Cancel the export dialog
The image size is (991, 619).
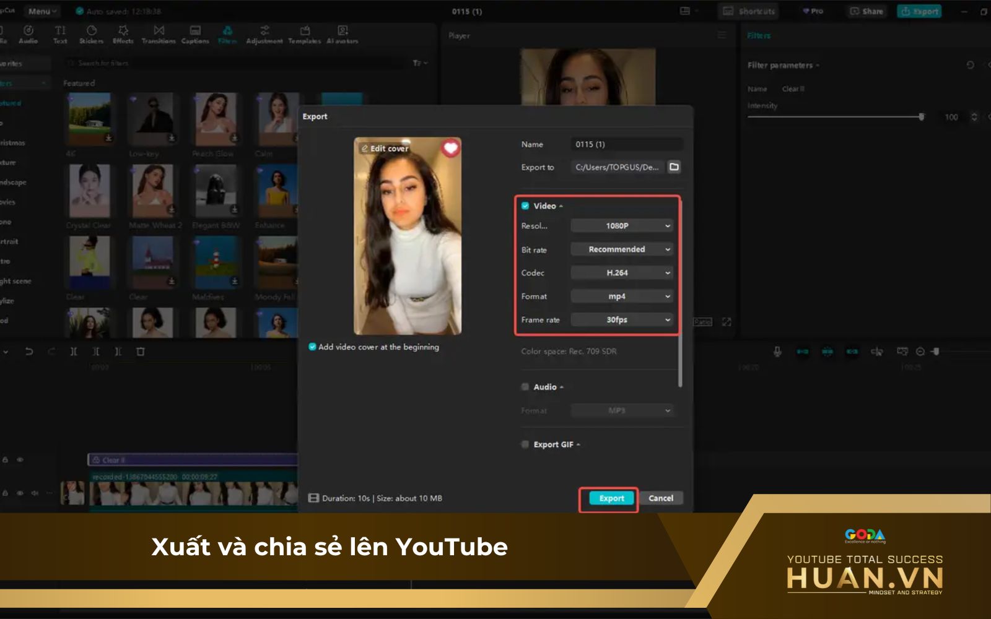660,498
